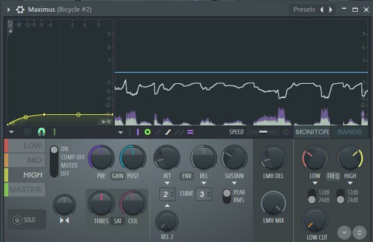Click the LOW CUT knob

314,220
